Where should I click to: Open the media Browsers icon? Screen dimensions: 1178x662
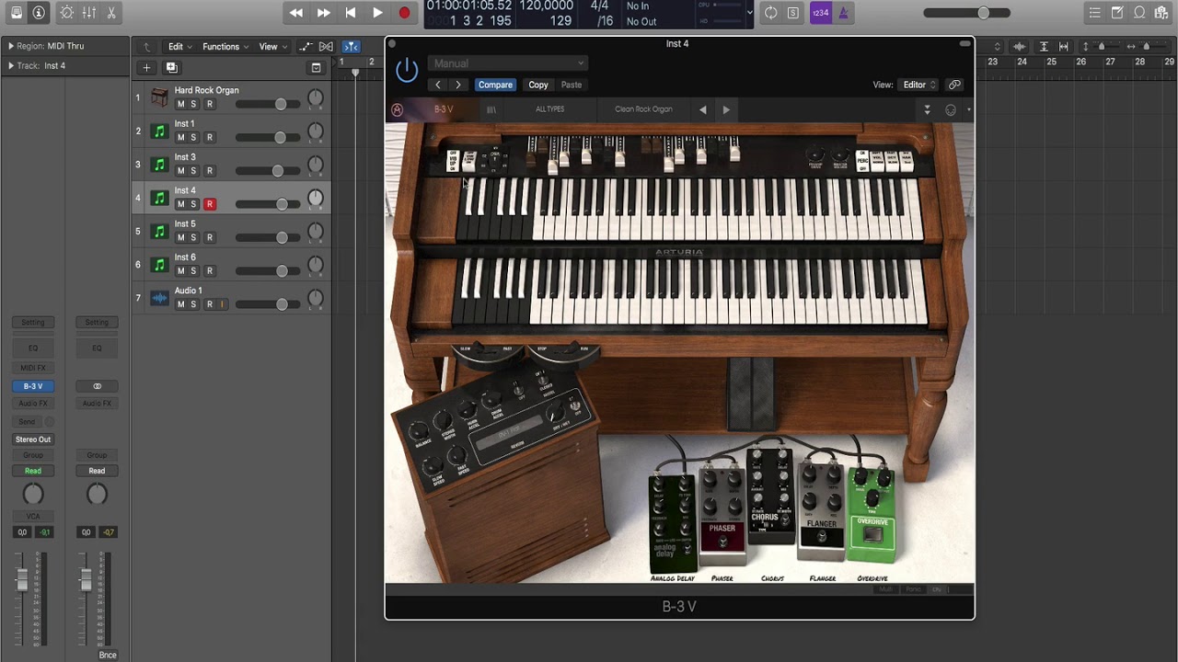pyautogui.click(x=1161, y=13)
